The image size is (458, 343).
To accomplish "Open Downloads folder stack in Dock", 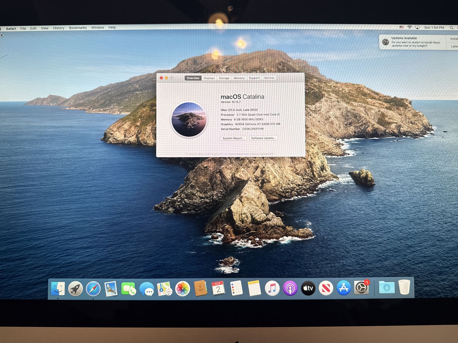I will 386,288.
